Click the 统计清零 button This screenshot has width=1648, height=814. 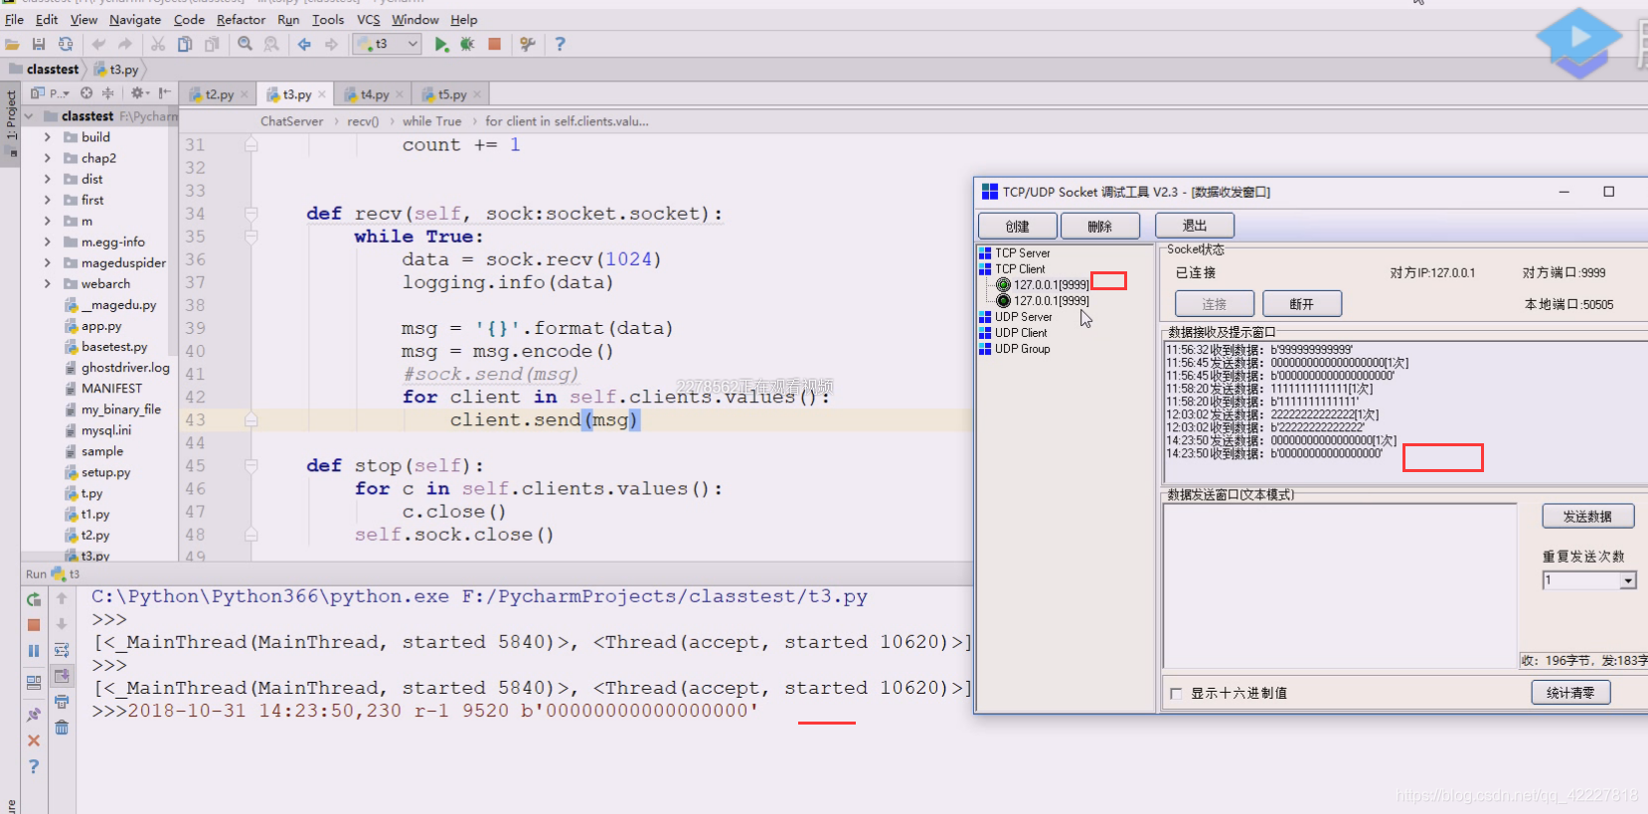[x=1570, y=693]
